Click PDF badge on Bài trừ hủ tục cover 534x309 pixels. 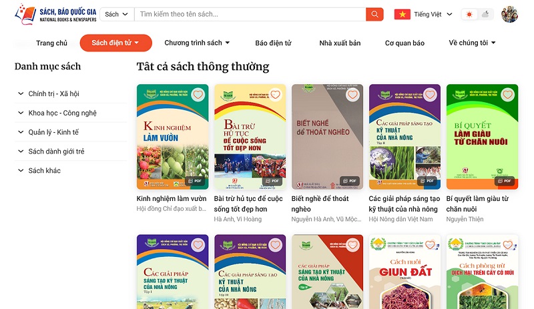click(x=272, y=181)
